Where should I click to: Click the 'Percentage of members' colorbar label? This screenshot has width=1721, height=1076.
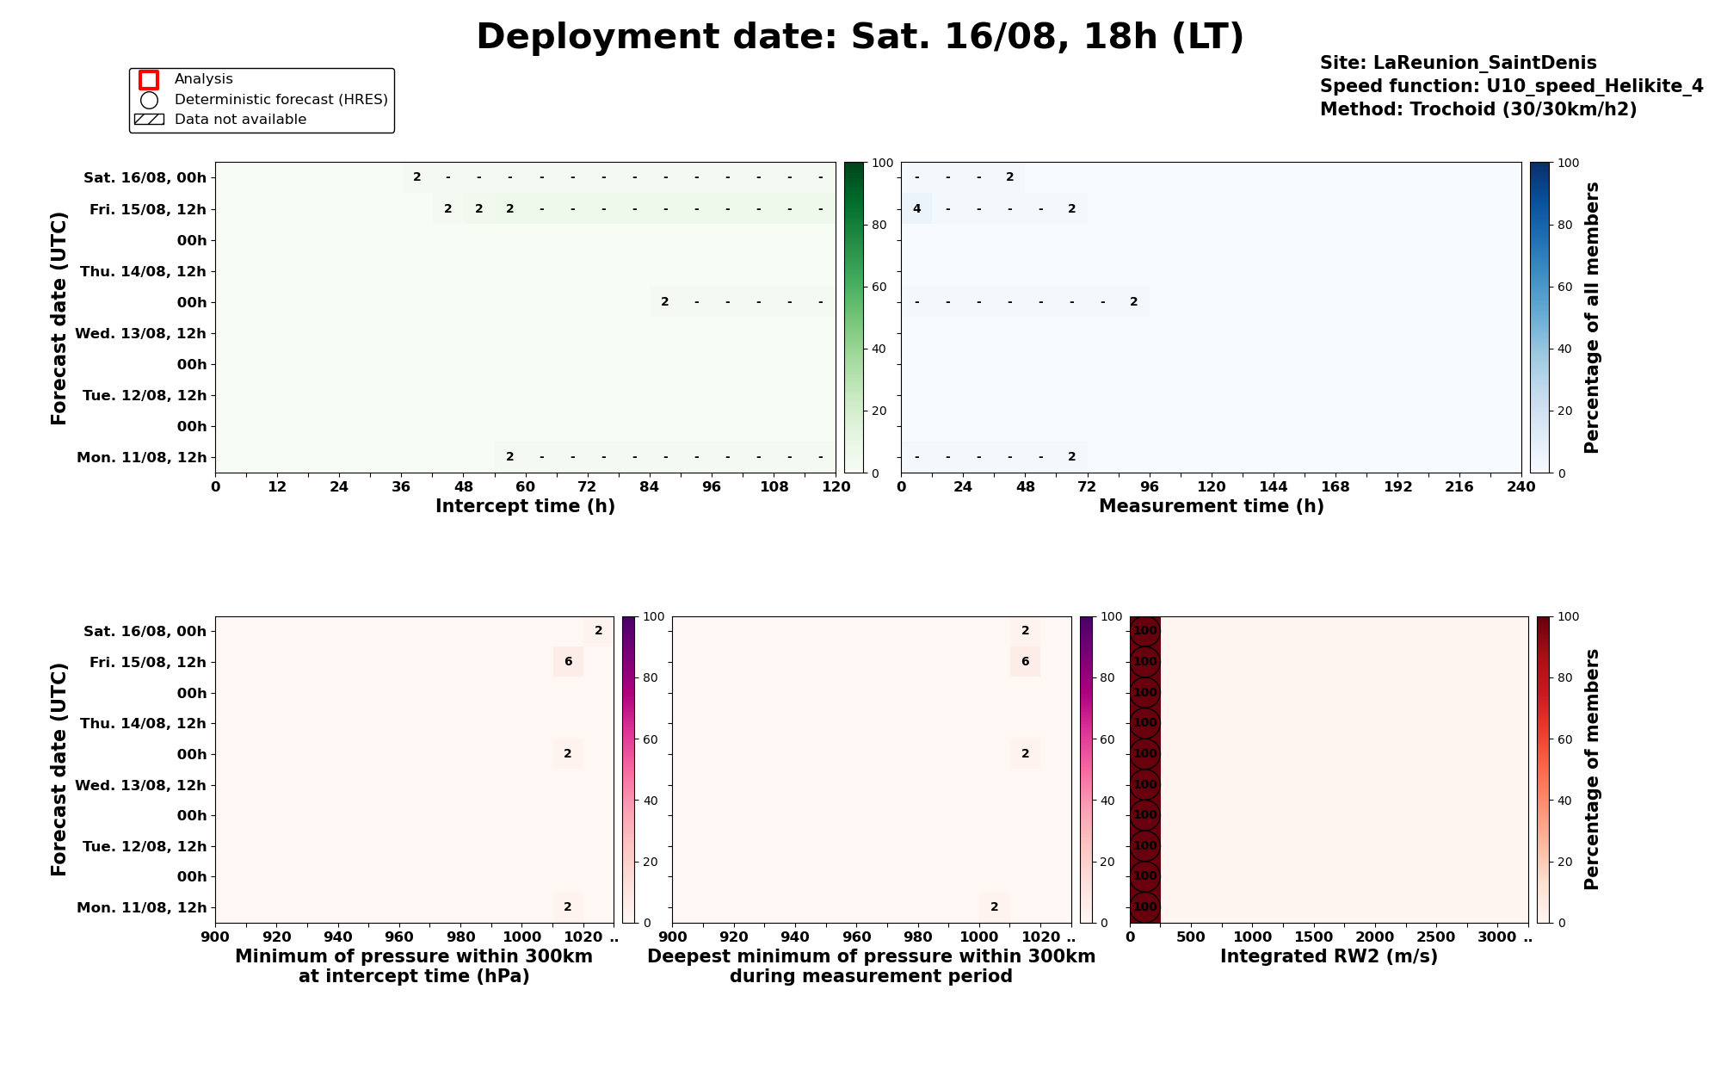(1592, 770)
